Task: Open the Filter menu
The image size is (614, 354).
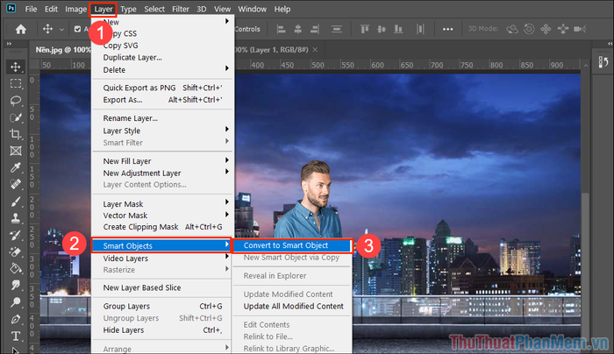Action: [x=181, y=9]
